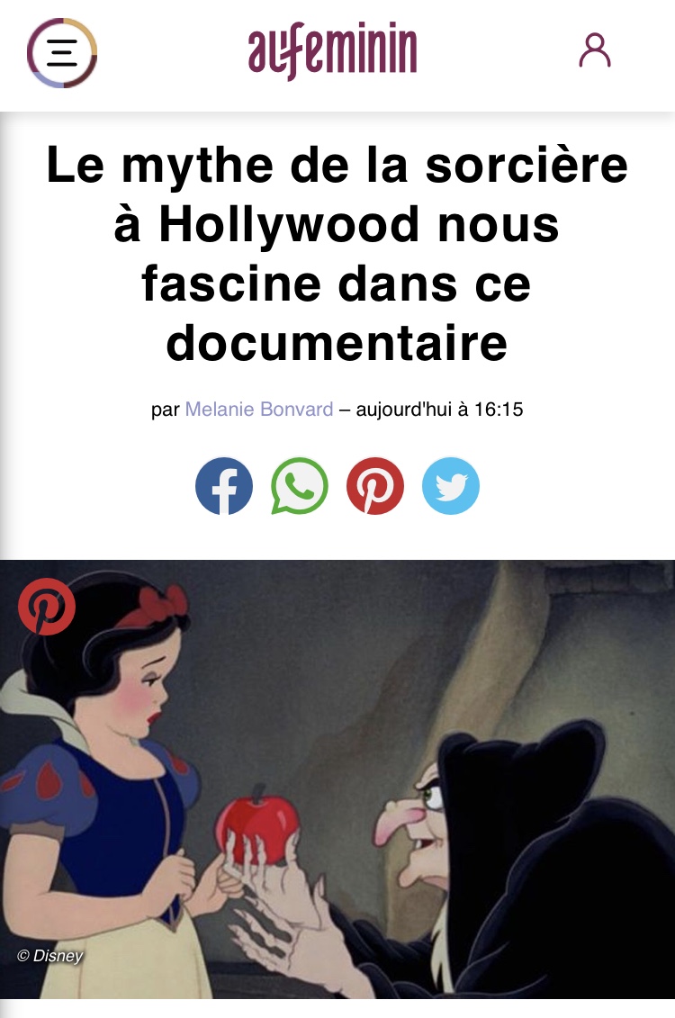Share the article on Twitter
The width and height of the screenshot is (675, 1018).
tap(450, 486)
